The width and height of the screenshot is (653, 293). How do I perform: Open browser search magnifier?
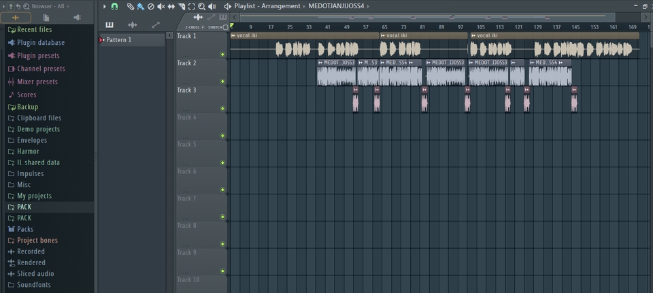27,6
